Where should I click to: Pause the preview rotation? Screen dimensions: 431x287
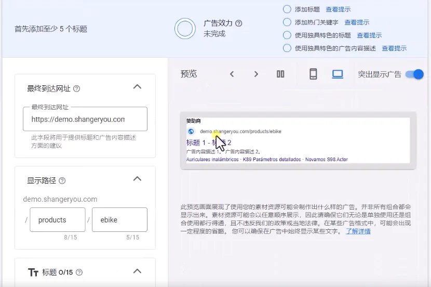[x=280, y=74]
